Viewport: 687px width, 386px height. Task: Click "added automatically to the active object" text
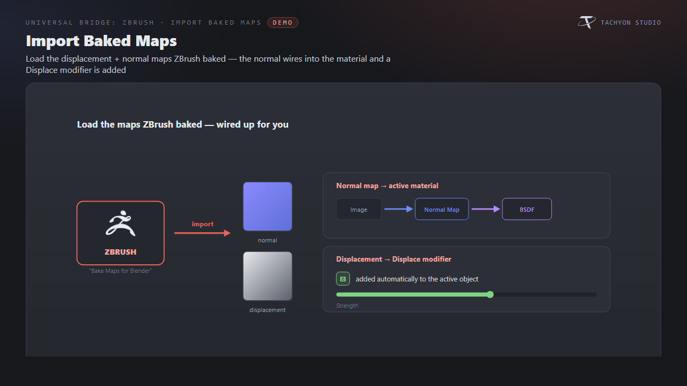pos(417,279)
